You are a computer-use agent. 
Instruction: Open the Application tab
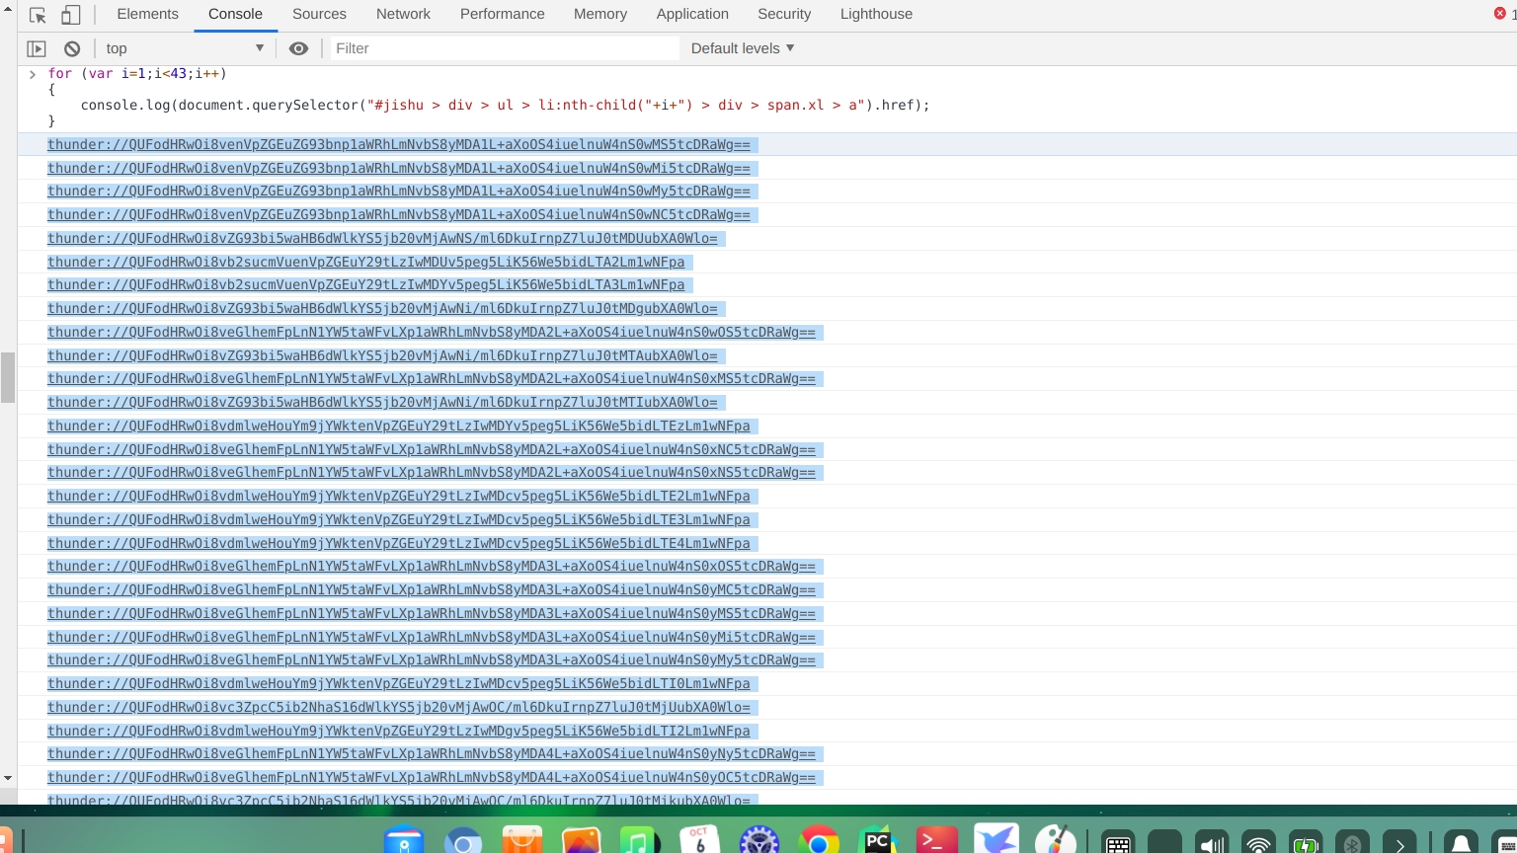pyautogui.click(x=692, y=14)
